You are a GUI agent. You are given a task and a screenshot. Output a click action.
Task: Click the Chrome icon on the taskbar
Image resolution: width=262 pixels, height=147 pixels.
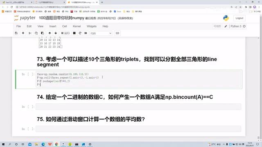point(56,144)
